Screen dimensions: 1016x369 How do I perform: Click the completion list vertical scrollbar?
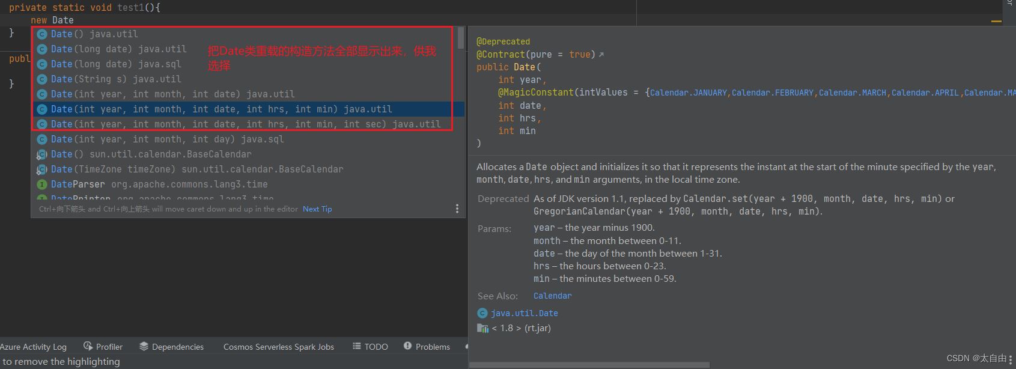[x=461, y=38]
